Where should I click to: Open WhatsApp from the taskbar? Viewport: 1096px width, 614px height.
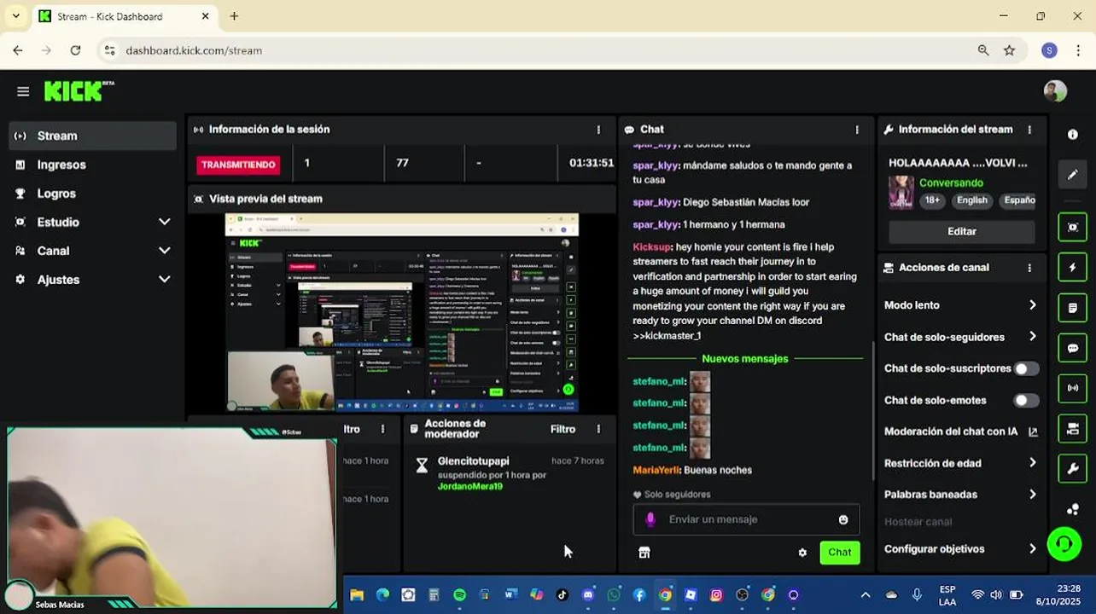pyautogui.click(x=614, y=595)
